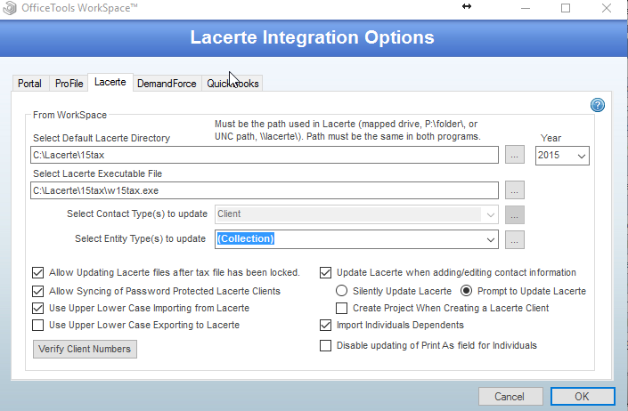This screenshot has width=628, height=411.
Task: Click the 'Select Contact Type(s) to update' label
Action: click(137, 214)
